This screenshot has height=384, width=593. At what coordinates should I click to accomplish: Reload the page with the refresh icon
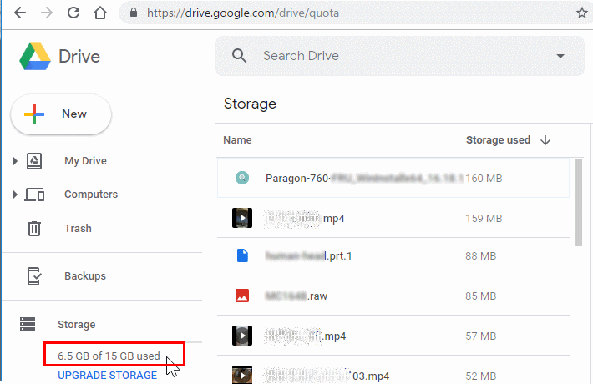pyautogui.click(x=73, y=13)
